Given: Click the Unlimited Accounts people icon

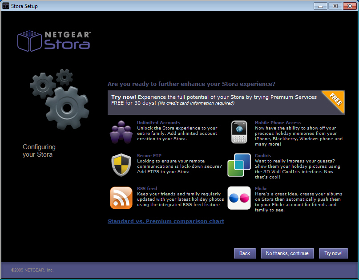Looking at the screenshot, I should click(121, 132).
